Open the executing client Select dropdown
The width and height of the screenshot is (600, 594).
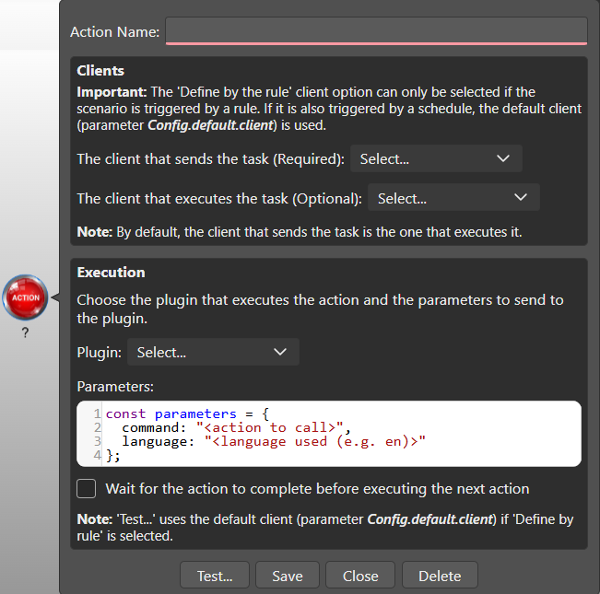click(x=453, y=198)
